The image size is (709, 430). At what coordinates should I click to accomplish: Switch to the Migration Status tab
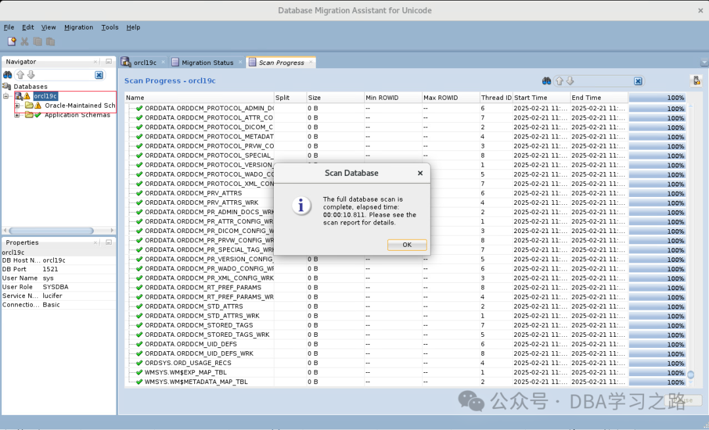pyautogui.click(x=203, y=62)
